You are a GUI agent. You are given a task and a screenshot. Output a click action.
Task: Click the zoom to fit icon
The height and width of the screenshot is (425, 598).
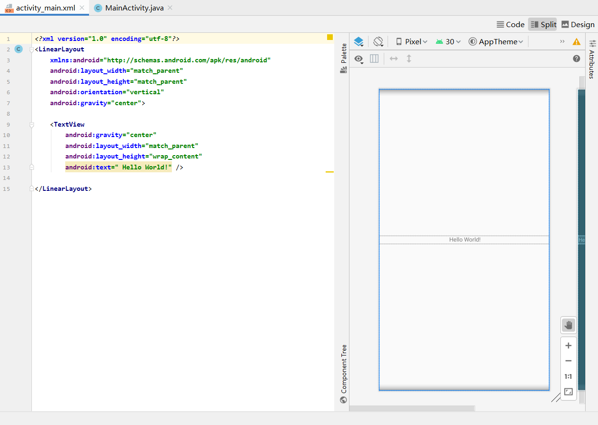pos(568,392)
